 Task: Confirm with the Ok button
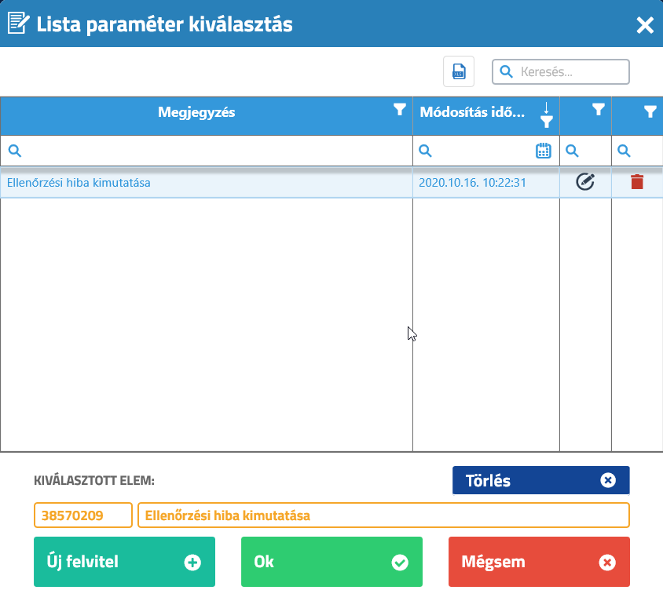(x=331, y=562)
